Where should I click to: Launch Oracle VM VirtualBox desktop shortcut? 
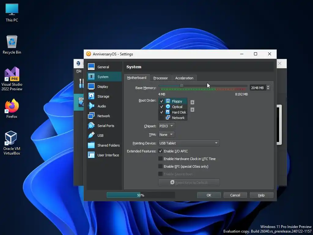pos(12,143)
